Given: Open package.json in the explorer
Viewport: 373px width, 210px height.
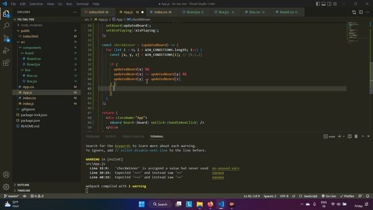Looking at the screenshot, I should (x=30, y=121).
